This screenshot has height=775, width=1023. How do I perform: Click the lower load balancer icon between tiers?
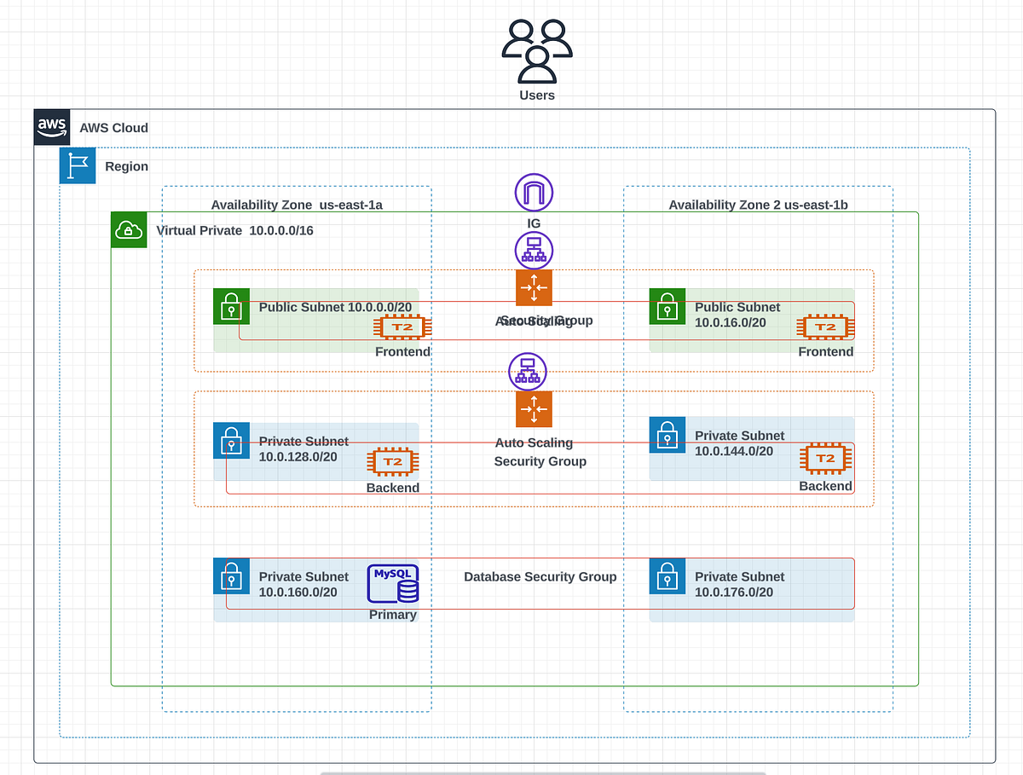(x=527, y=371)
